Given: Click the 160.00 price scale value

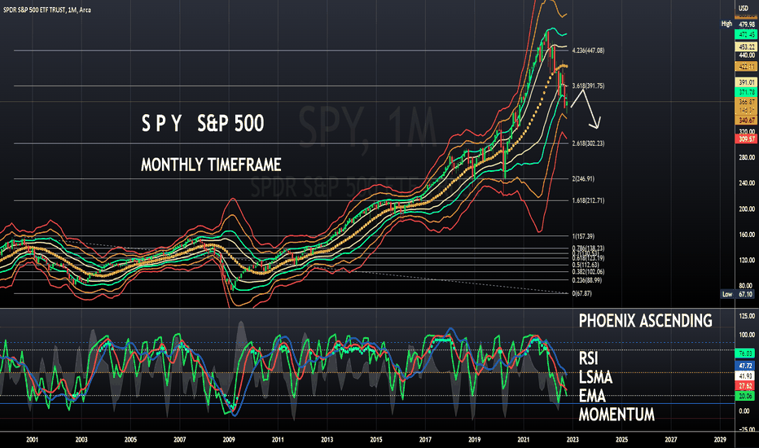Looking at the screenshot, I should click(x=747, y=235).
